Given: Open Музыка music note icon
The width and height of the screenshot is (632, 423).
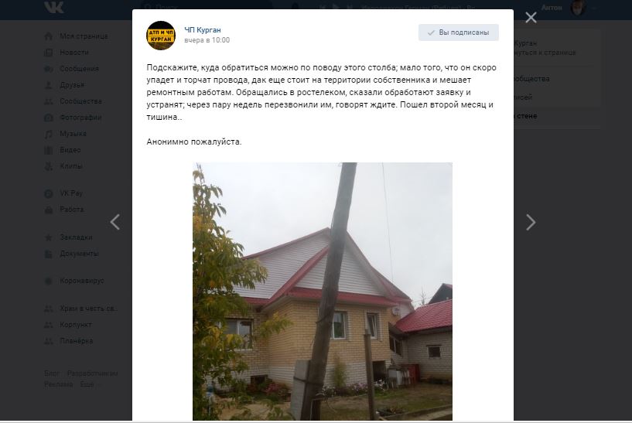Looking at the screenshot, I should pos(49,134).
